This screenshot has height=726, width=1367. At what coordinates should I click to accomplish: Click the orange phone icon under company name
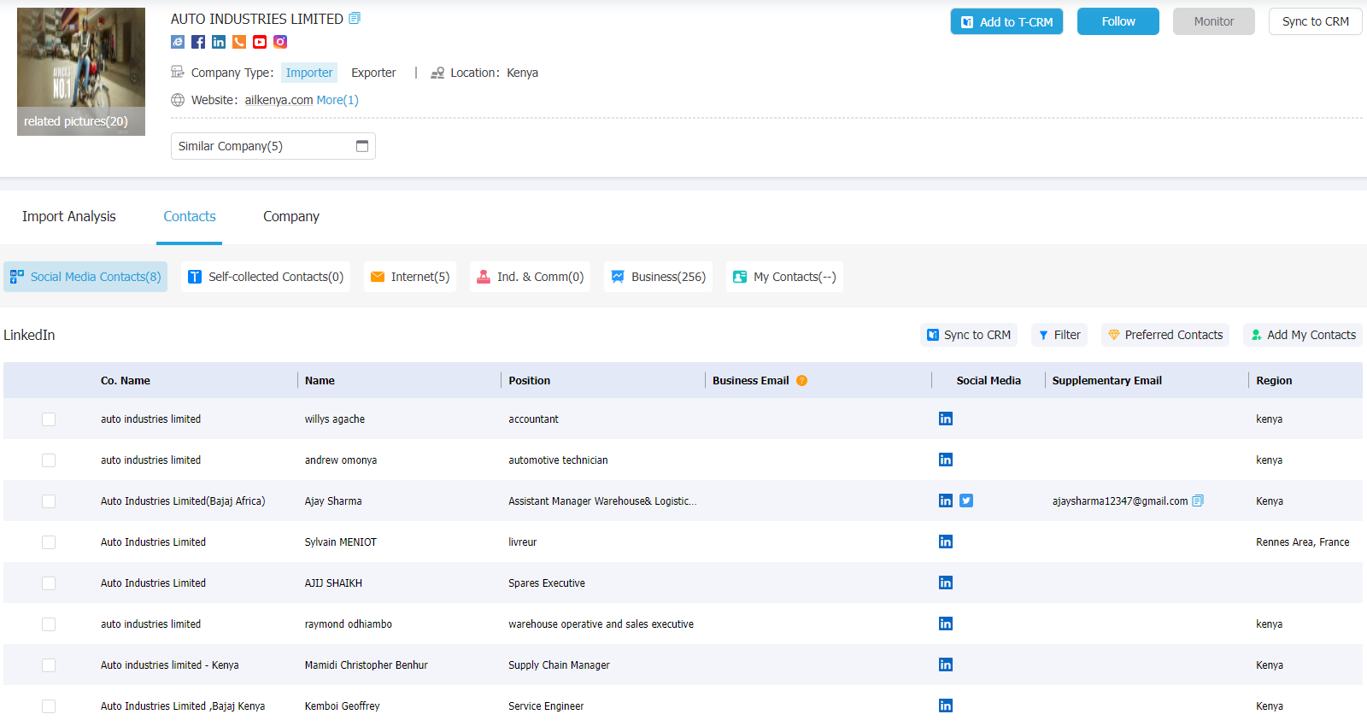point(239,42)
